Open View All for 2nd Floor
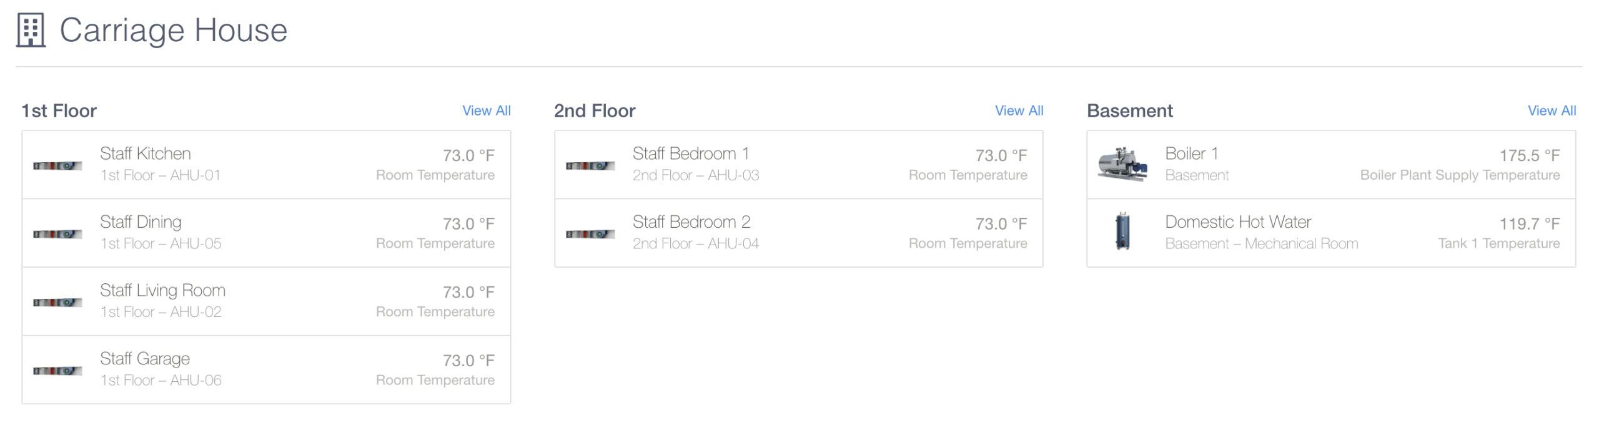Screen dimensions: 1599x438 (1019, 110)
